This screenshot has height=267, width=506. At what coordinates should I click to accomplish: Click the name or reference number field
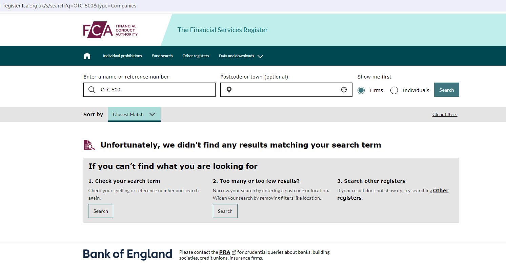click(x=156, y=90)
